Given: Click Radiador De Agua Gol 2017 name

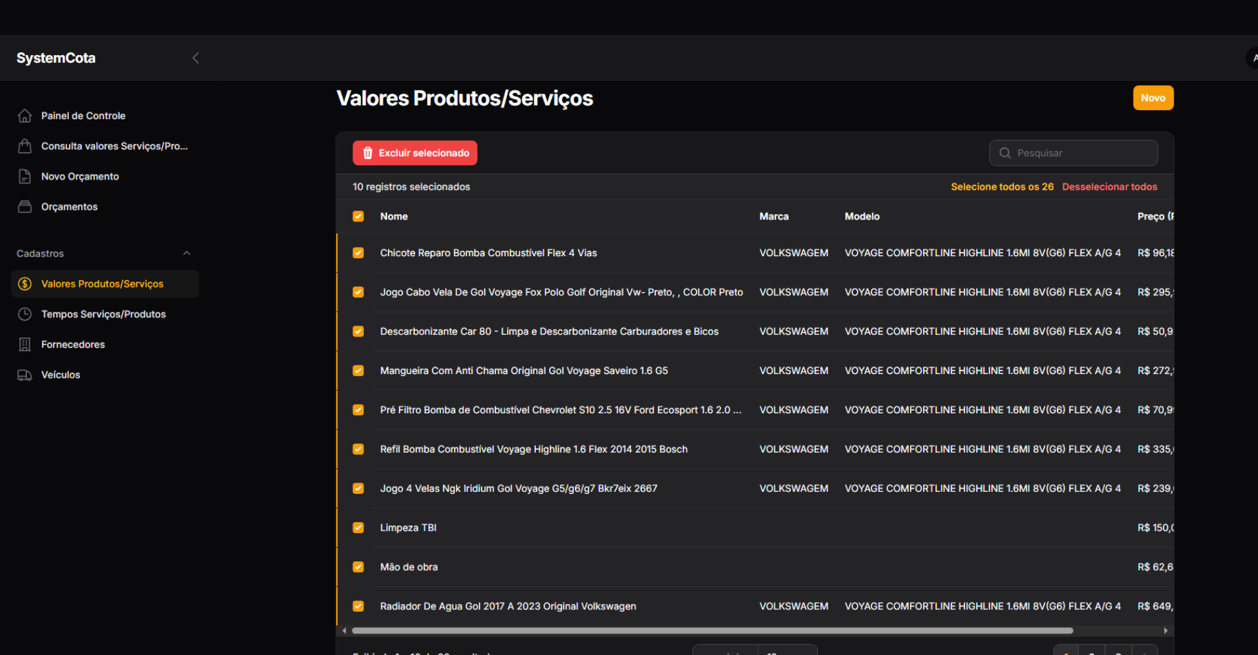Looking at the screenshot, I should [x=508, y=607].
